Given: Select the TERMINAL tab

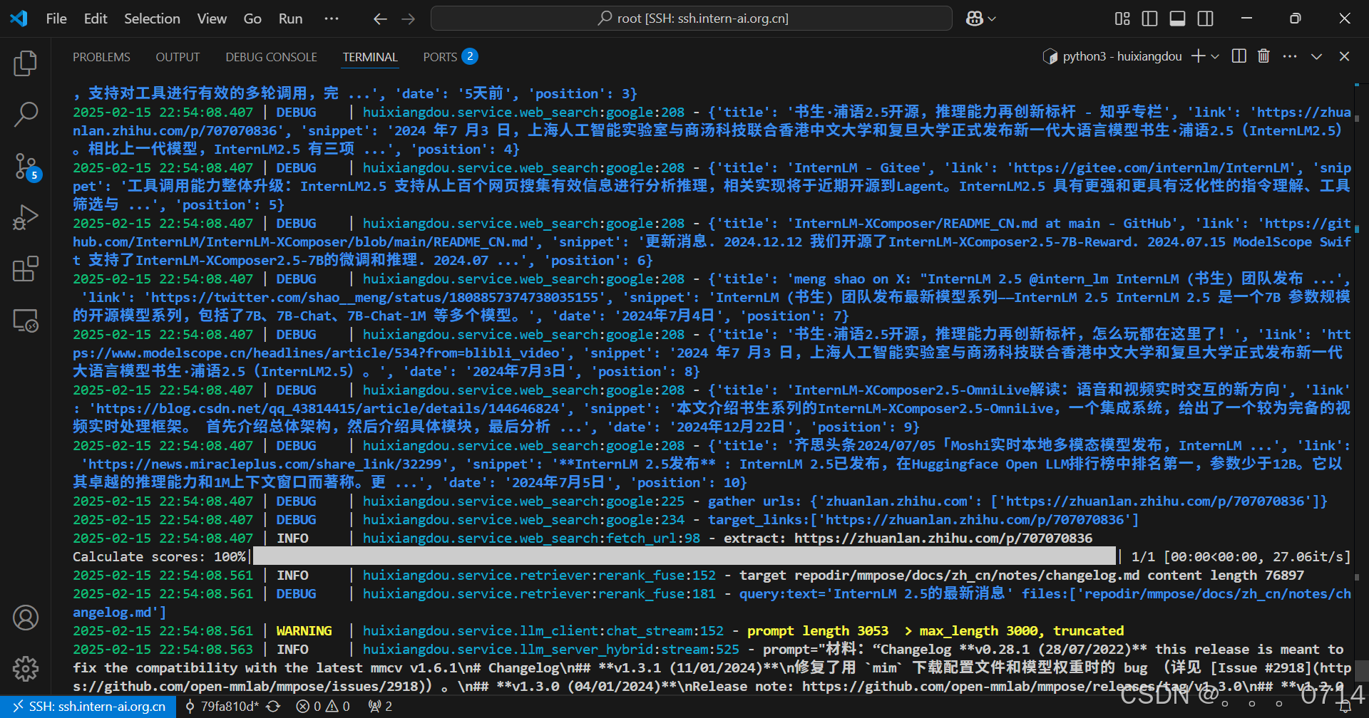Looking at the screenshot, I should 370,57.
